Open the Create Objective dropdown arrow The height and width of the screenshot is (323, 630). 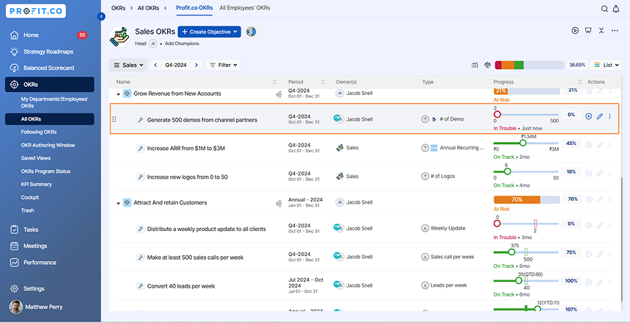[235, 32]
